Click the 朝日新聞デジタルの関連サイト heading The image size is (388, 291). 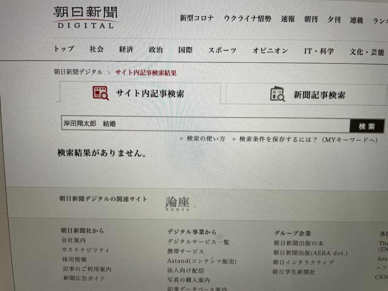103,199
